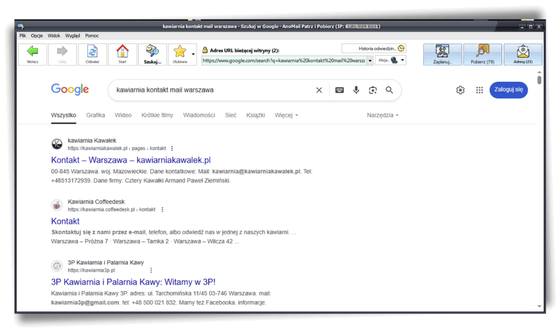
Task: Expand the Akcja dropdown arrow
Action: [402, 60]
